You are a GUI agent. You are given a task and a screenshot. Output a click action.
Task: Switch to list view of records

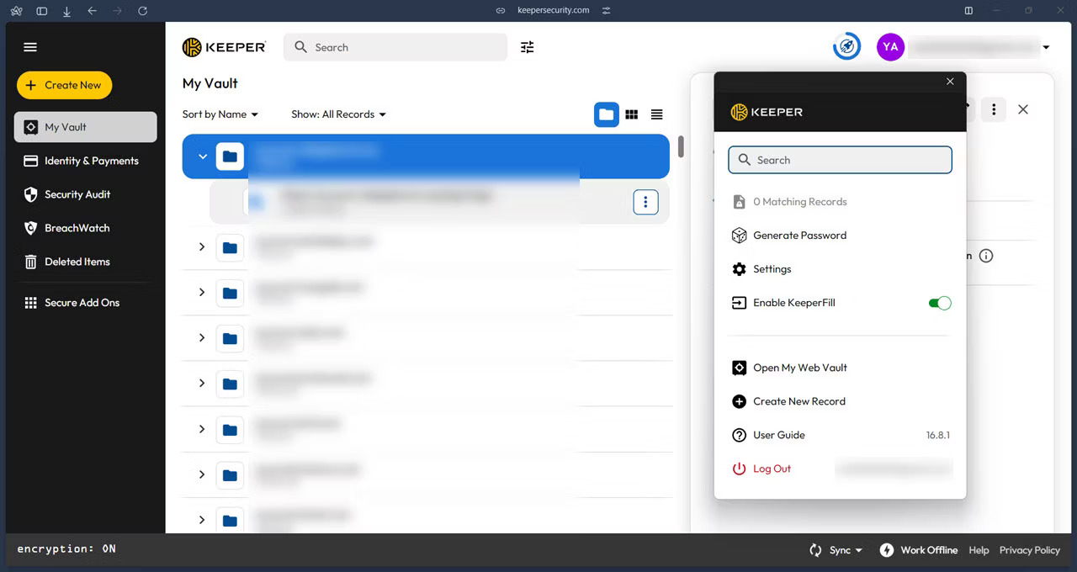(656, 114)
